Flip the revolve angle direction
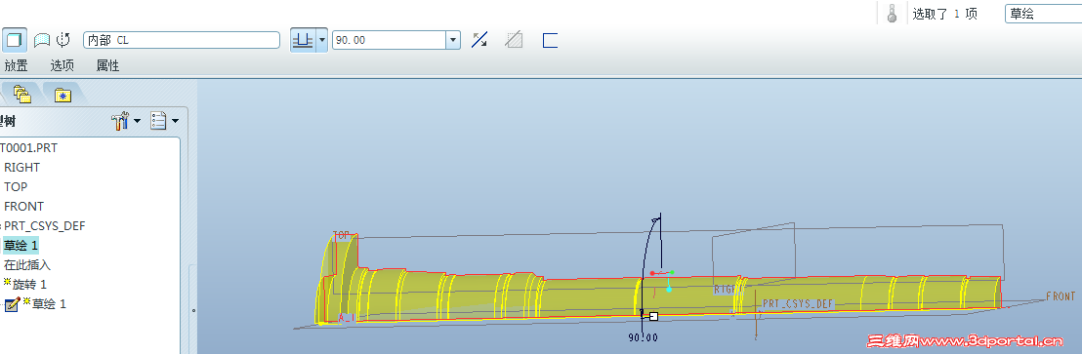Viewport: 1082px width, 354px height. 479,40
